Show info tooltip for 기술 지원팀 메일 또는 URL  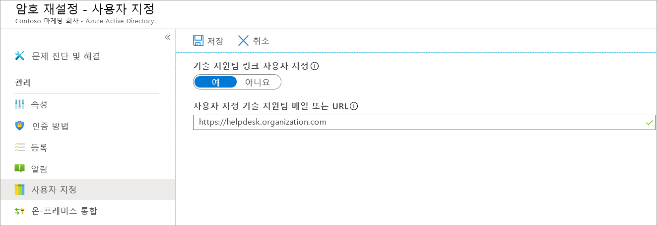pyautogui.click(x=354, y=106)
